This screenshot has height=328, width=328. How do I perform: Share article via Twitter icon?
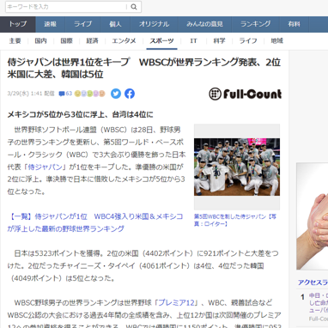click(116, 94)
